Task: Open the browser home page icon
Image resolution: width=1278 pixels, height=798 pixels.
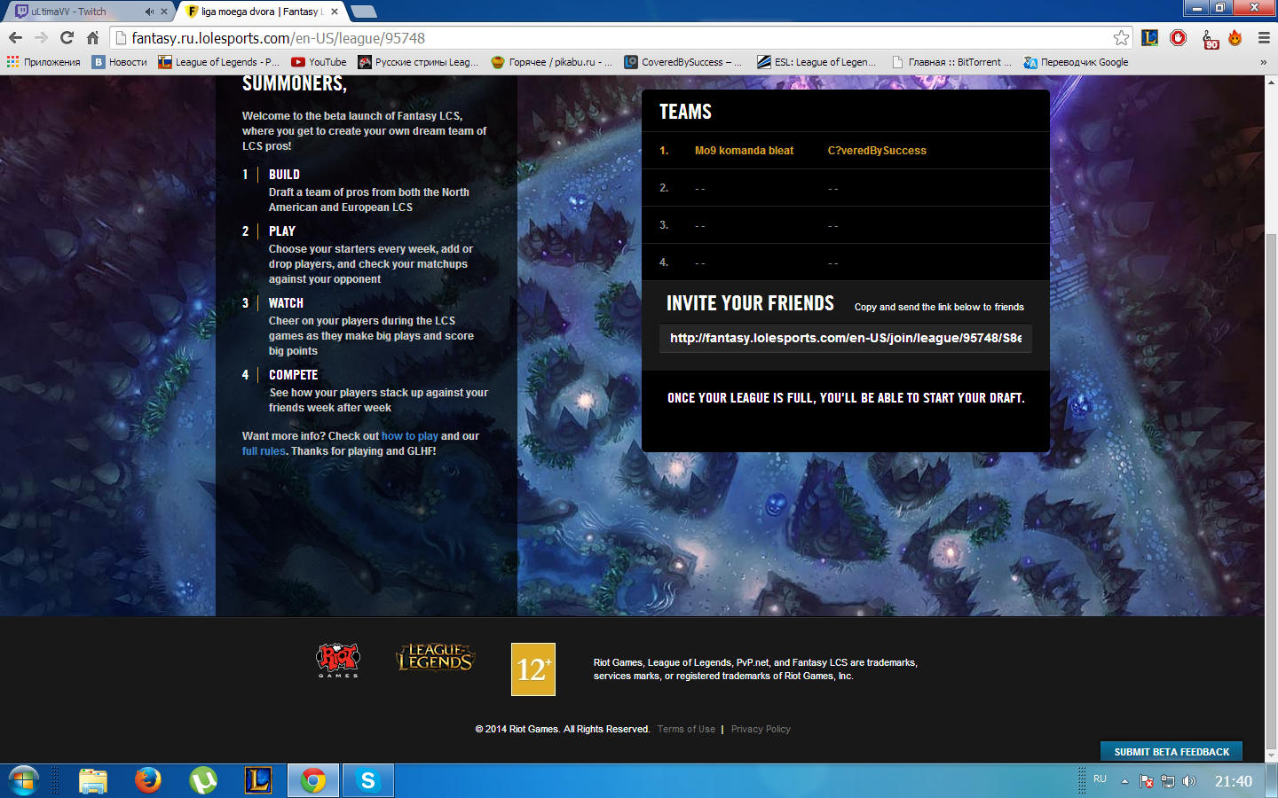Action: 92,37
